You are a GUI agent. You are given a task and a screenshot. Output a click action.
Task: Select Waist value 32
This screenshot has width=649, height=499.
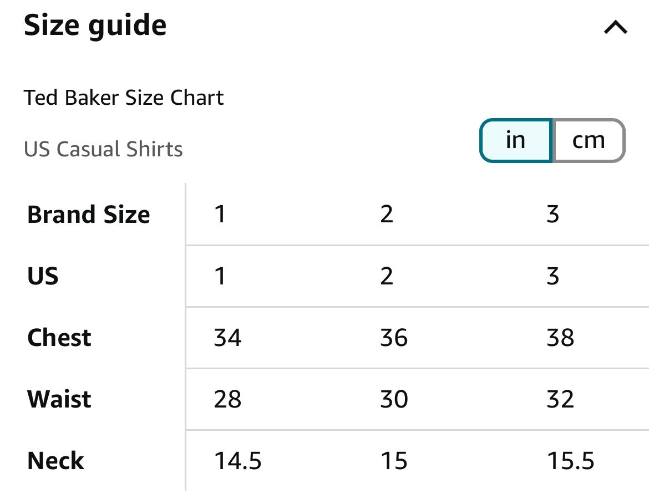point(560,399)
